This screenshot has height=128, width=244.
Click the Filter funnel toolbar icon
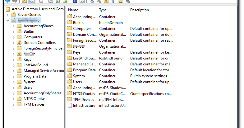113,1
